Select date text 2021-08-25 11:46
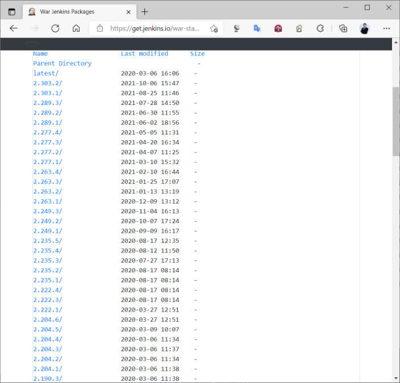The height and width of the screenshot is (383, 400). (150, 93)
